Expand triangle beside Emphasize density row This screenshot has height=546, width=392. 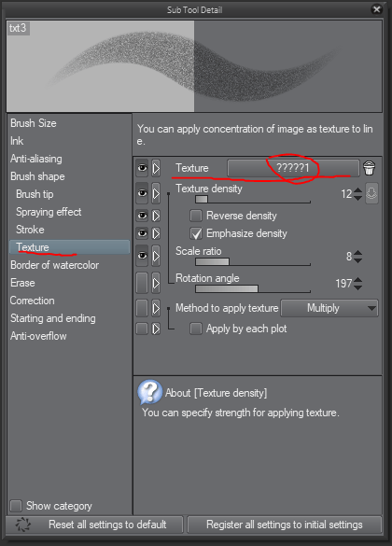156,233
